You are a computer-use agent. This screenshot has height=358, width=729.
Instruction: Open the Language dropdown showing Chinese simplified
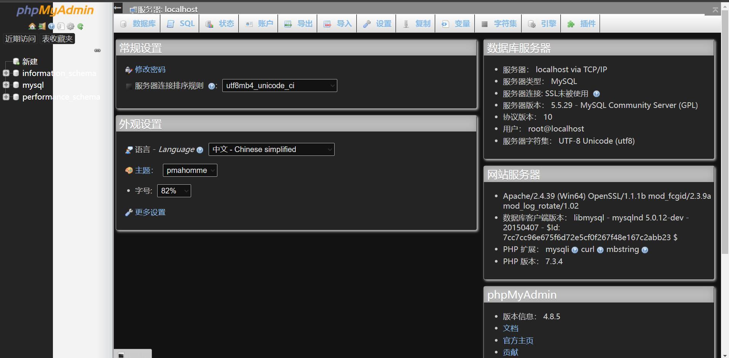click(x=271, y=149)
